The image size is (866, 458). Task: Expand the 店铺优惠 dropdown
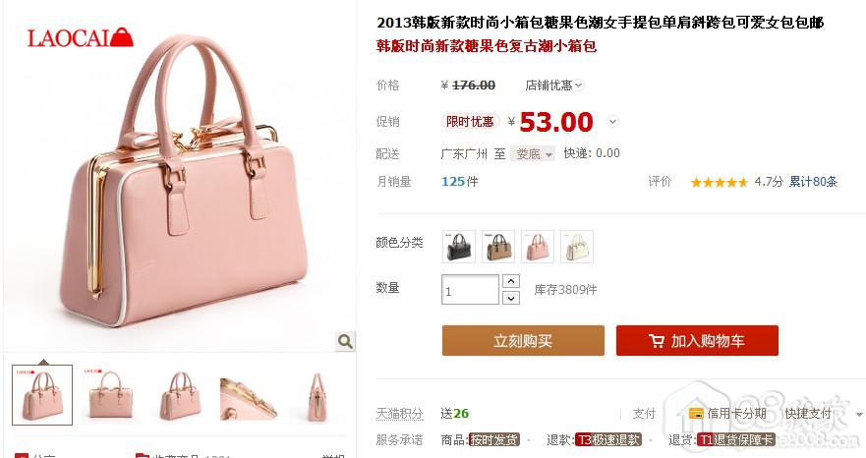(554, 86)
